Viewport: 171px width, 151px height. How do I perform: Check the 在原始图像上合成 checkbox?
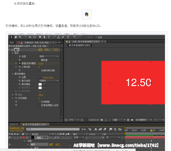tap(40, 105)
